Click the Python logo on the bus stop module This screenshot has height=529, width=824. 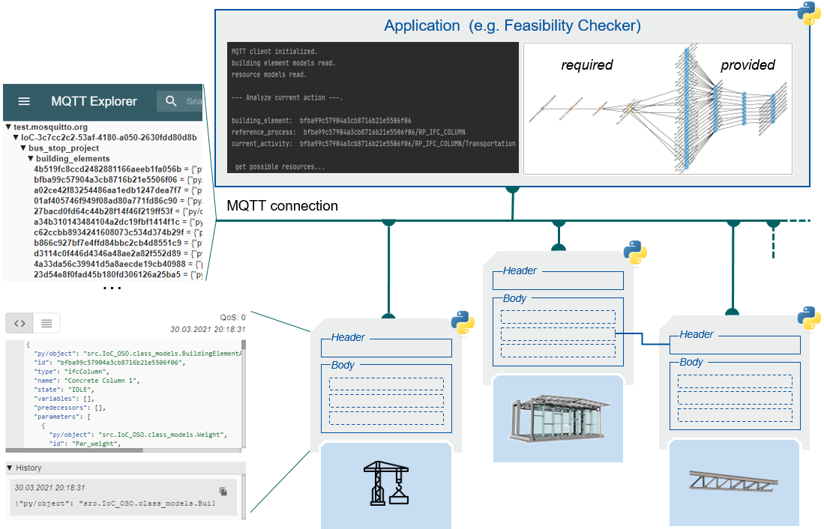(635, 253)
